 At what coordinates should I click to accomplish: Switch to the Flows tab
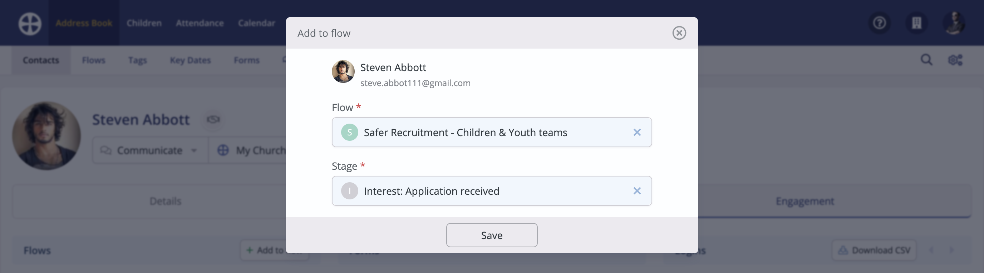pos(93,60)
